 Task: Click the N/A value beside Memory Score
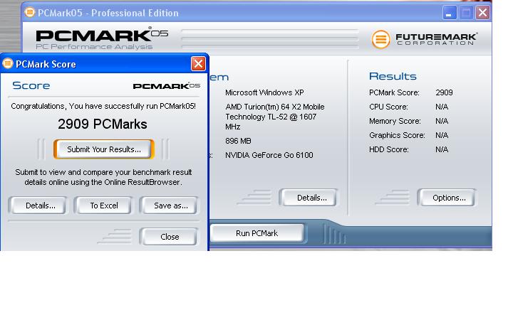click(x=442, y=121)
